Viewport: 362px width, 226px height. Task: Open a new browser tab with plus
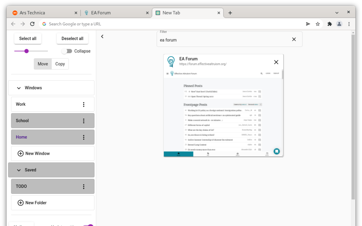(x=230, y=13)
